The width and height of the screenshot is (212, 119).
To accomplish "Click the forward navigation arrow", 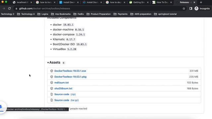I will pyautogui.click(x=4, y=9).
